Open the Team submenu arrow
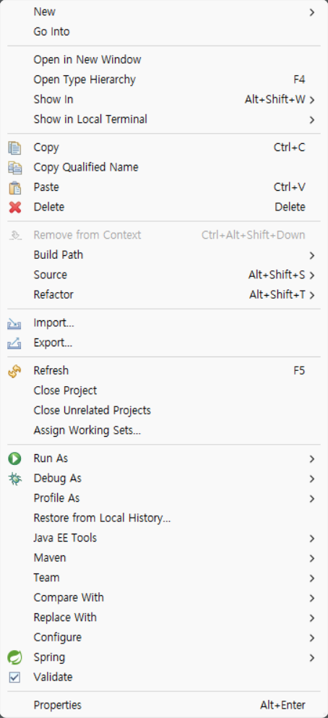The image size is (328, 718). coord(312,578)
